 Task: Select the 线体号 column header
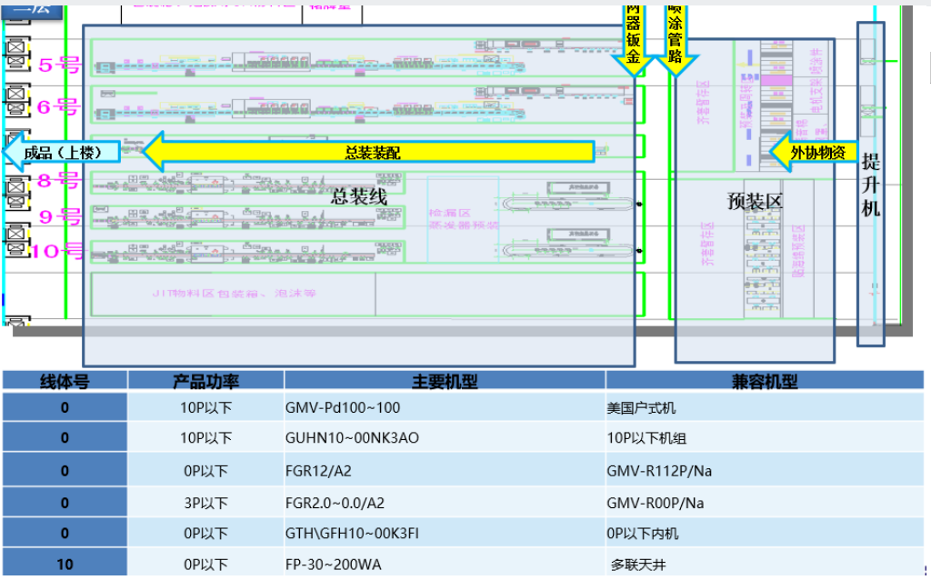(x=65, y=382)
